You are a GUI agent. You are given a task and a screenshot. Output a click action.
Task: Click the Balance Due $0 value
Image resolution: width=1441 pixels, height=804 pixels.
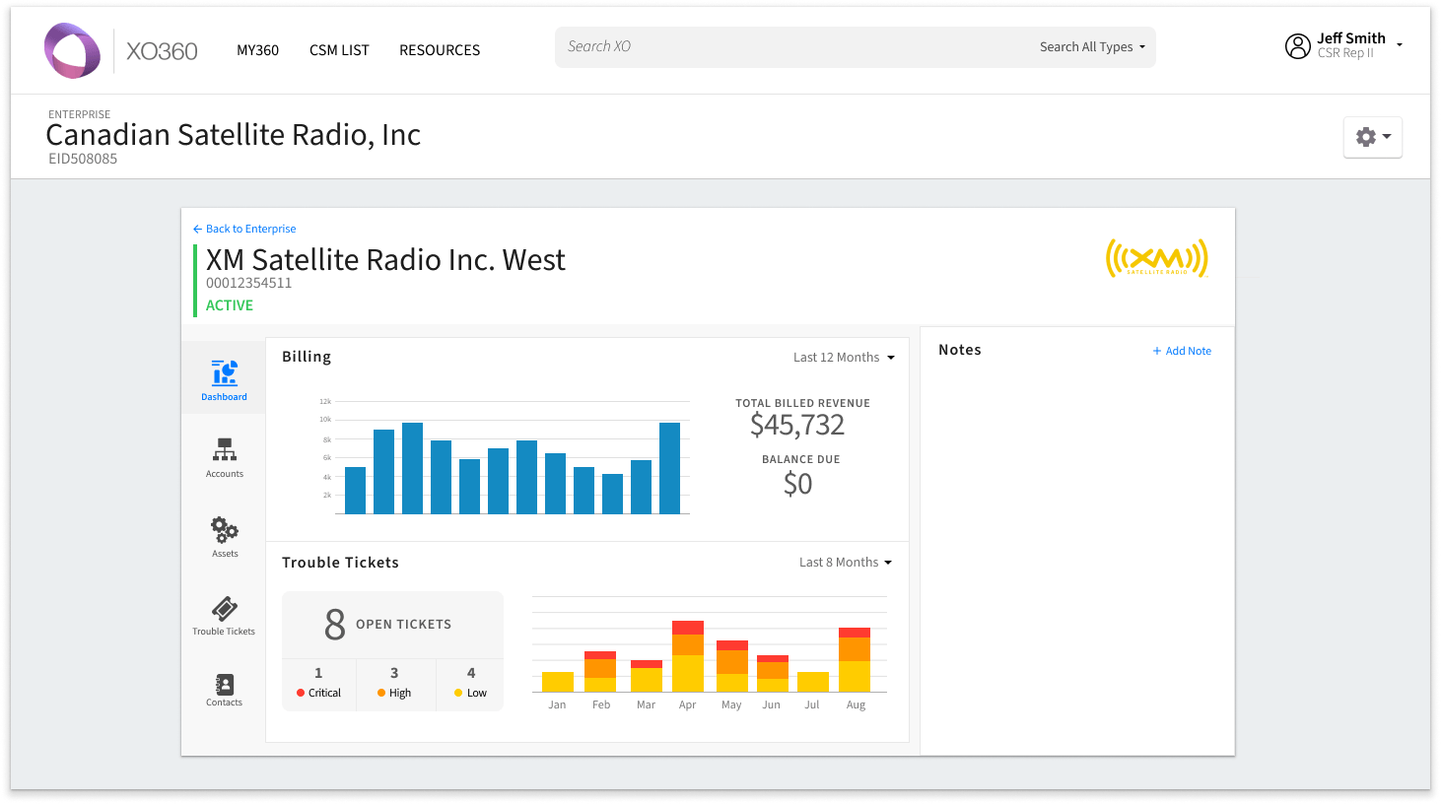797,484
